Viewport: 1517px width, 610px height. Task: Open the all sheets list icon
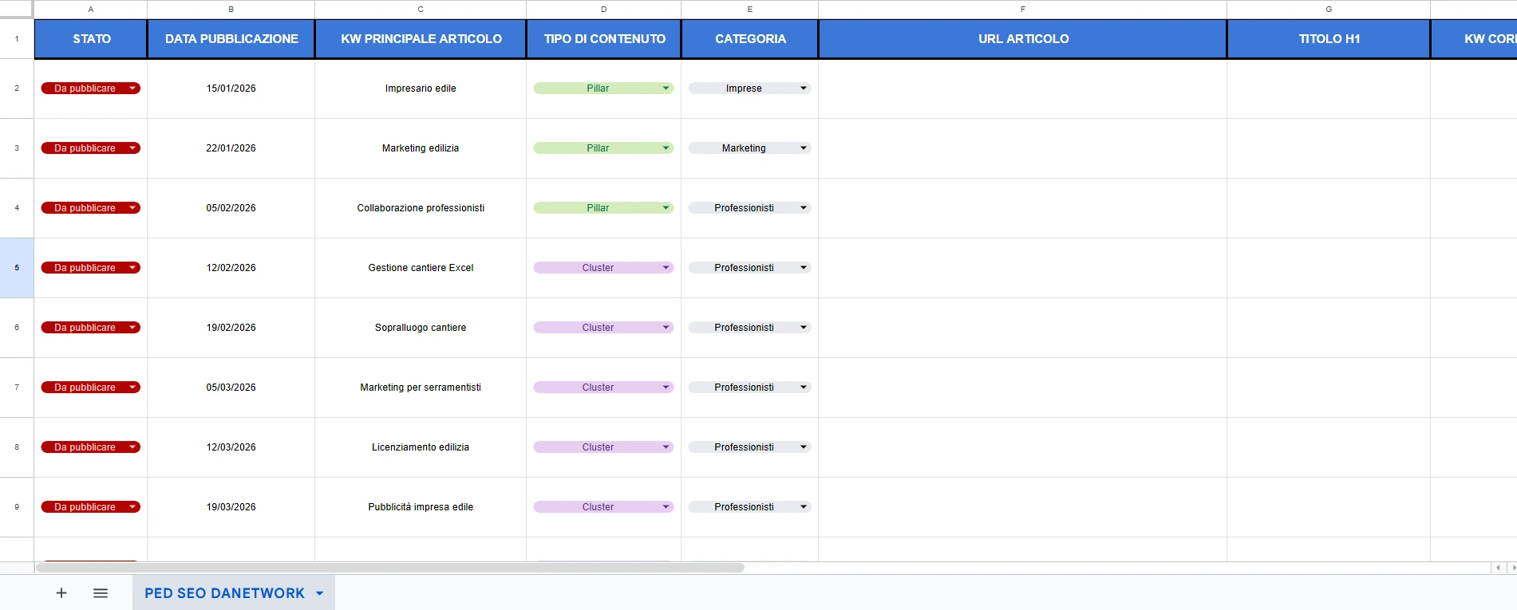pyautogui.click(x=101, y=593)
